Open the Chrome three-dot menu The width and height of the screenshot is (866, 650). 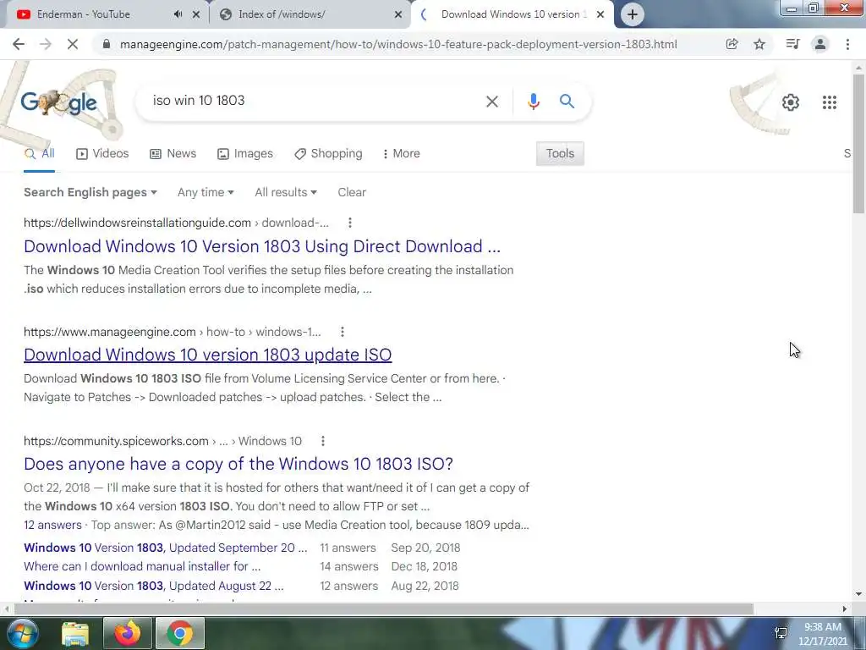pos(847,44)
